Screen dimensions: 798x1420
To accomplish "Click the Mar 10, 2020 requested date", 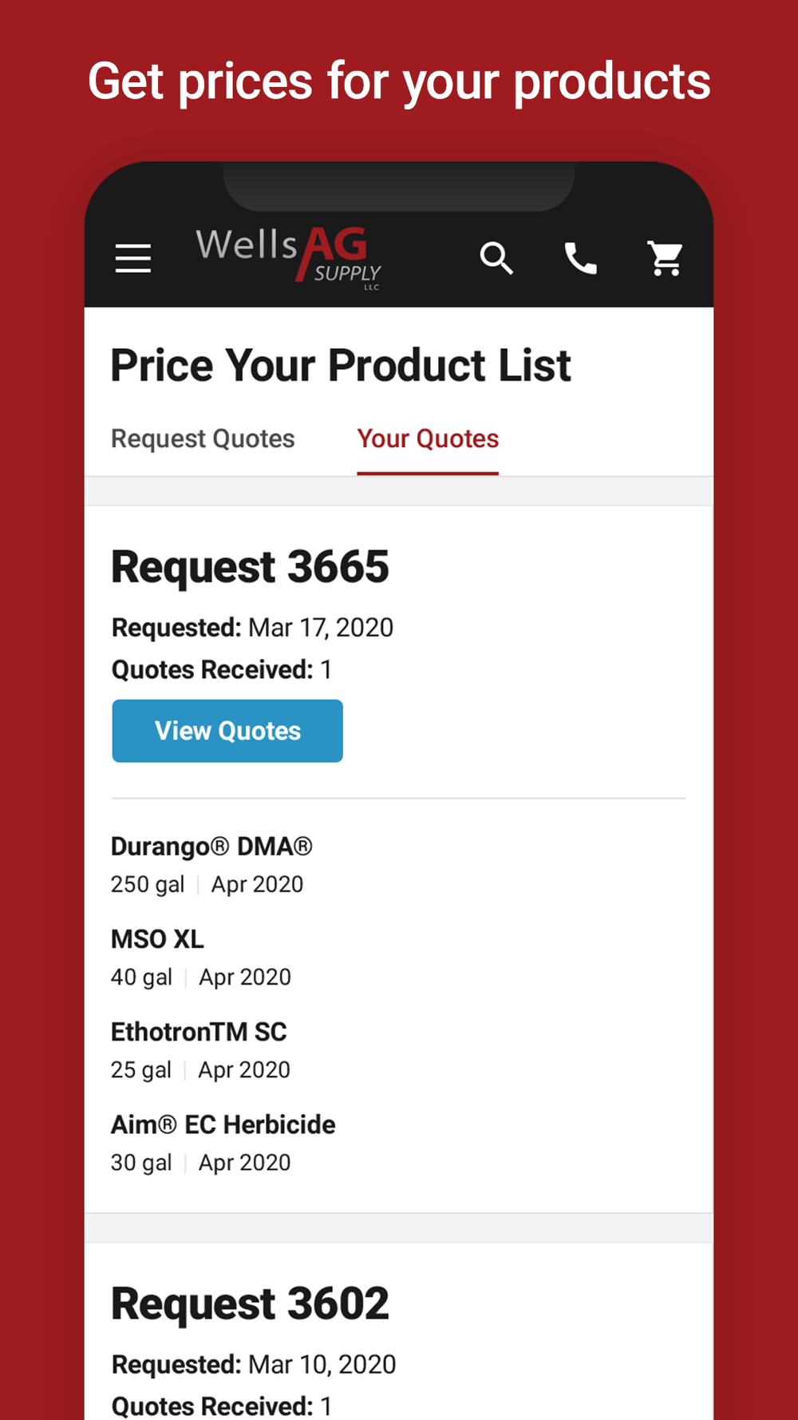I will (x=322, y=1364).
